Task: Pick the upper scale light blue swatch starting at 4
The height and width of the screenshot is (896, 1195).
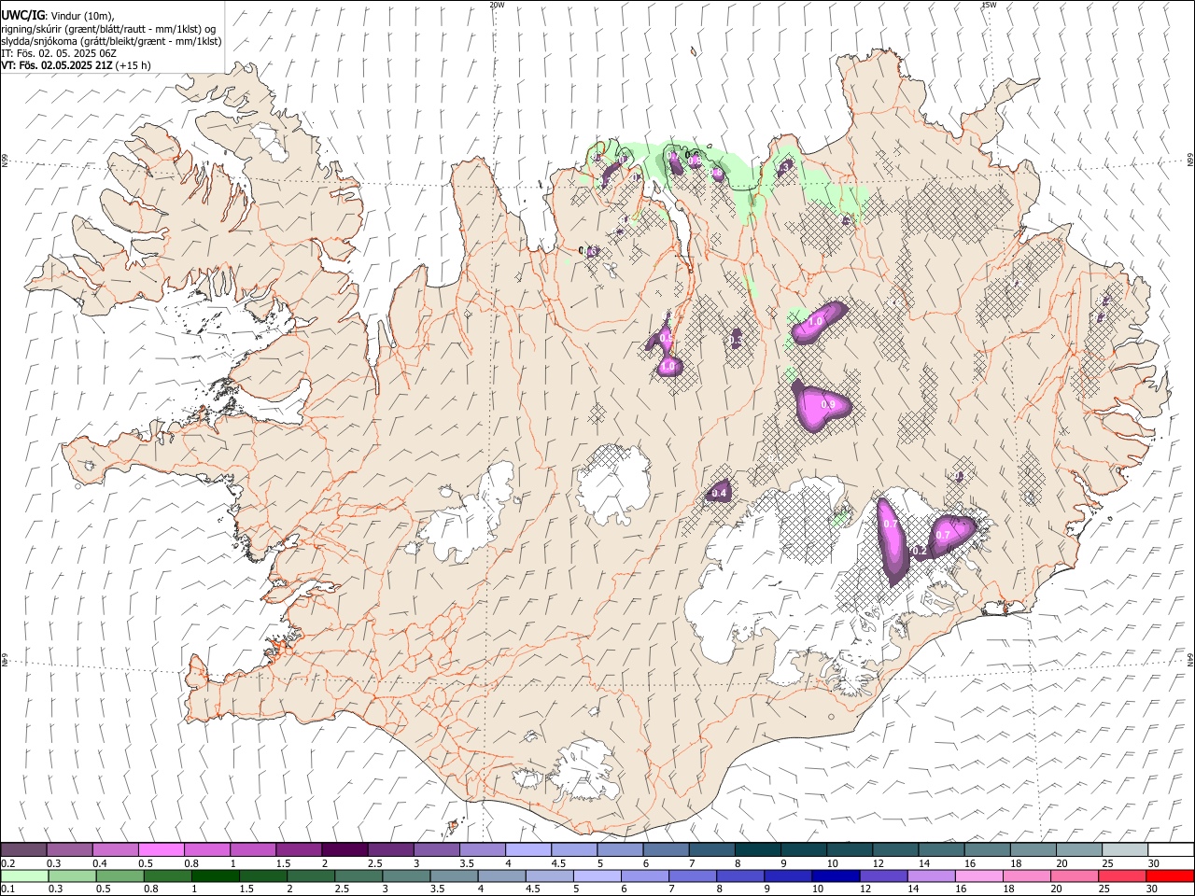Action: (527, 849)
